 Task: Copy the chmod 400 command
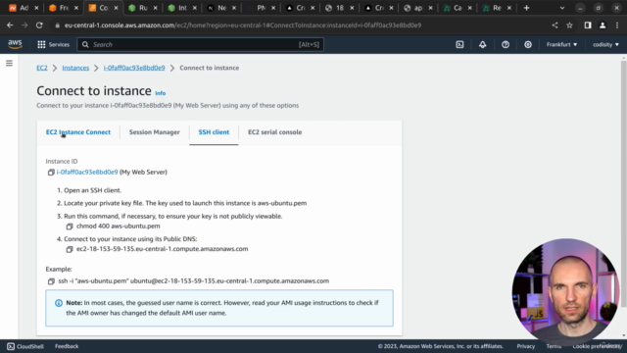(70, 227)
